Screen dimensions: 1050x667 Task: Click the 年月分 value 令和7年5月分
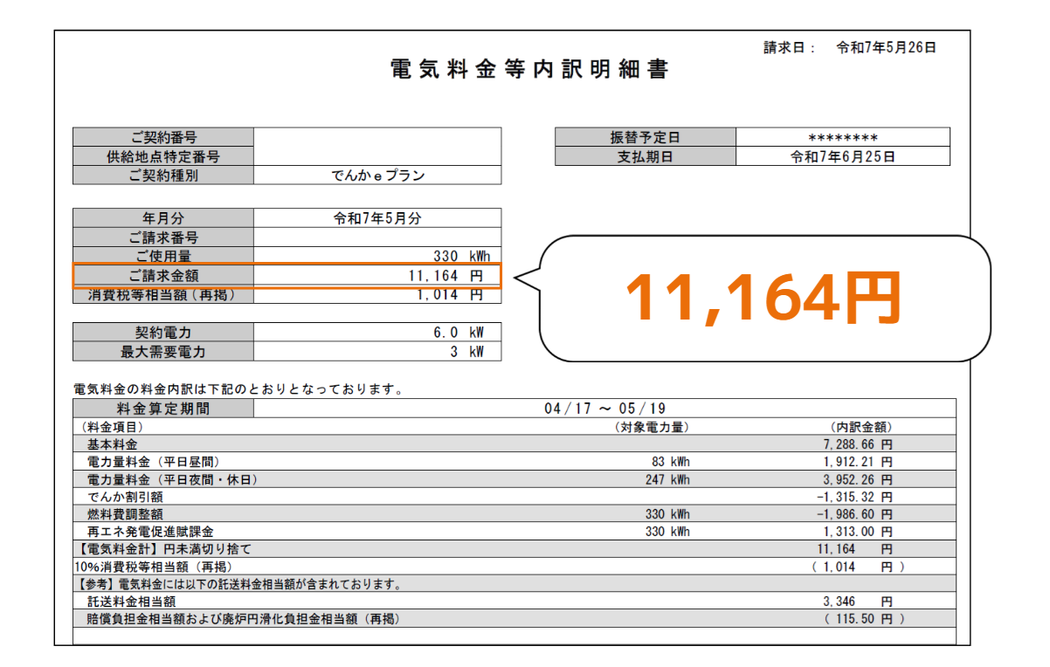[x=377, y=218]
